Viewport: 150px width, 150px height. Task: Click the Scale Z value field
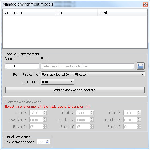(x=130, y=113)
